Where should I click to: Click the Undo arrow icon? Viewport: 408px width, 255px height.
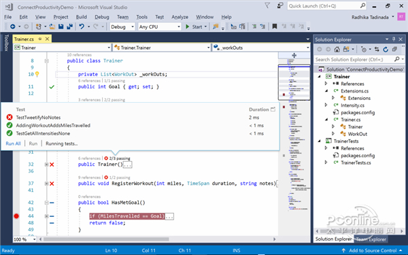[82, 27]
